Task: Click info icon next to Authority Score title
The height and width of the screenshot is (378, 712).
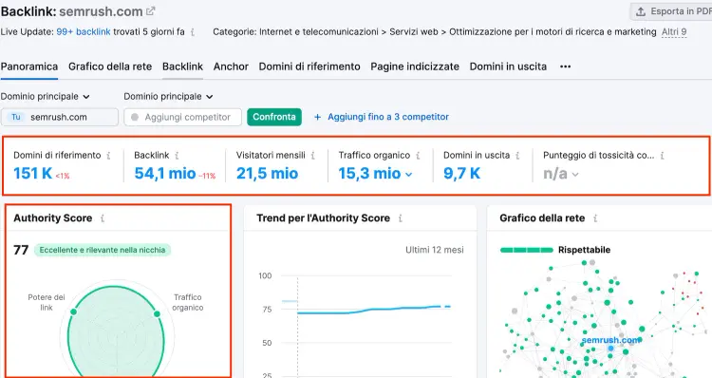Action: (x=103, y=218)
